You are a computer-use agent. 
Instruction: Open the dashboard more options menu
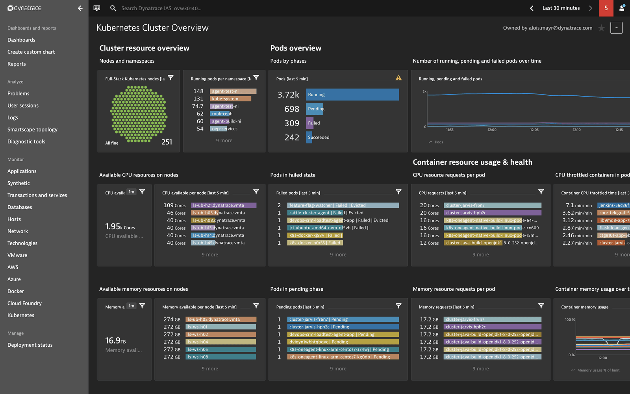(x=617, y=28)
